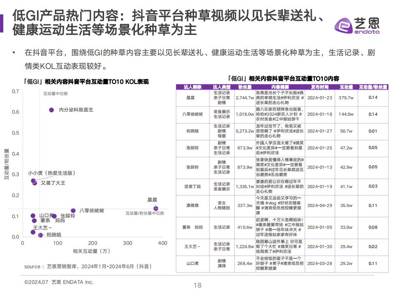The height and width of the screenshot is (296, 395).
Task: Select the 王大艺~ name cell in the table
Action: 192,246
